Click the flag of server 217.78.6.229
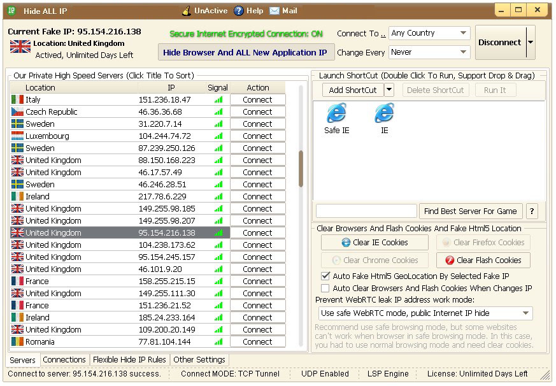556x386 pixels. click(17, 196)
